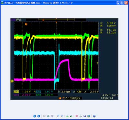129x120 pixels.
Task: Go to the next image
Action: tap(39, 116)
